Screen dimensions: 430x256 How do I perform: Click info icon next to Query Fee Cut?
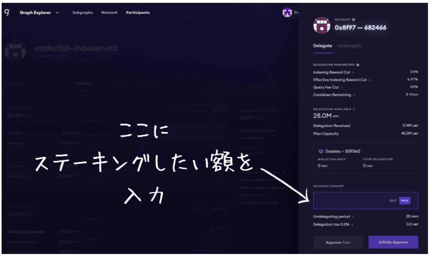pos(342,87)
